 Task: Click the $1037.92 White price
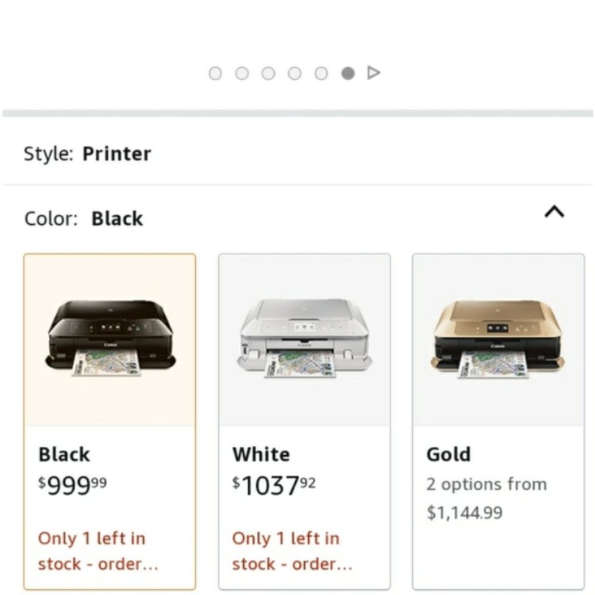[274, 486]
